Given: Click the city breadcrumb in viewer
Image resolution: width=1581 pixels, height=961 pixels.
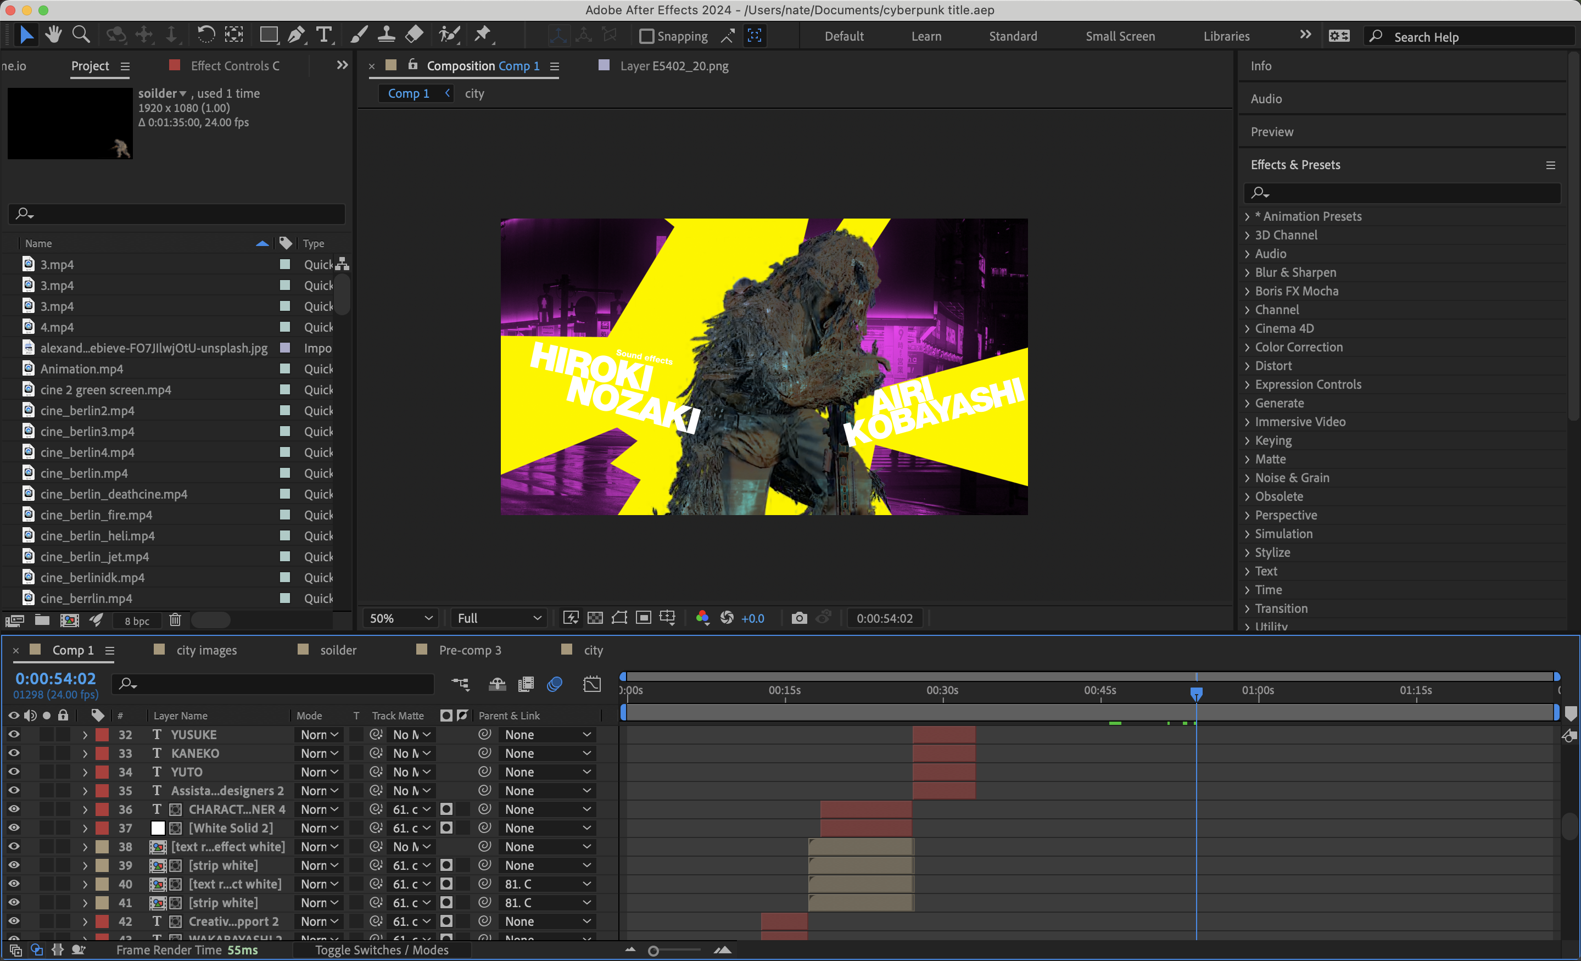Looking at the screenshot, I should tap(474, 94).
